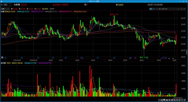Click the data table search icon
The height and width of the screenshot is (102, 188).
click(164, 100)
